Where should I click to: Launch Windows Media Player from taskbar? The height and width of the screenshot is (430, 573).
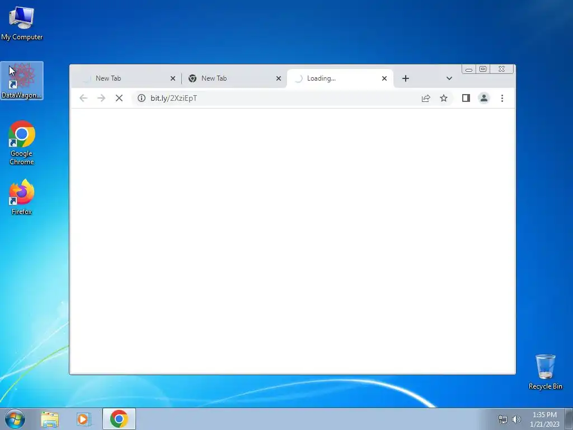click(84, 419)
